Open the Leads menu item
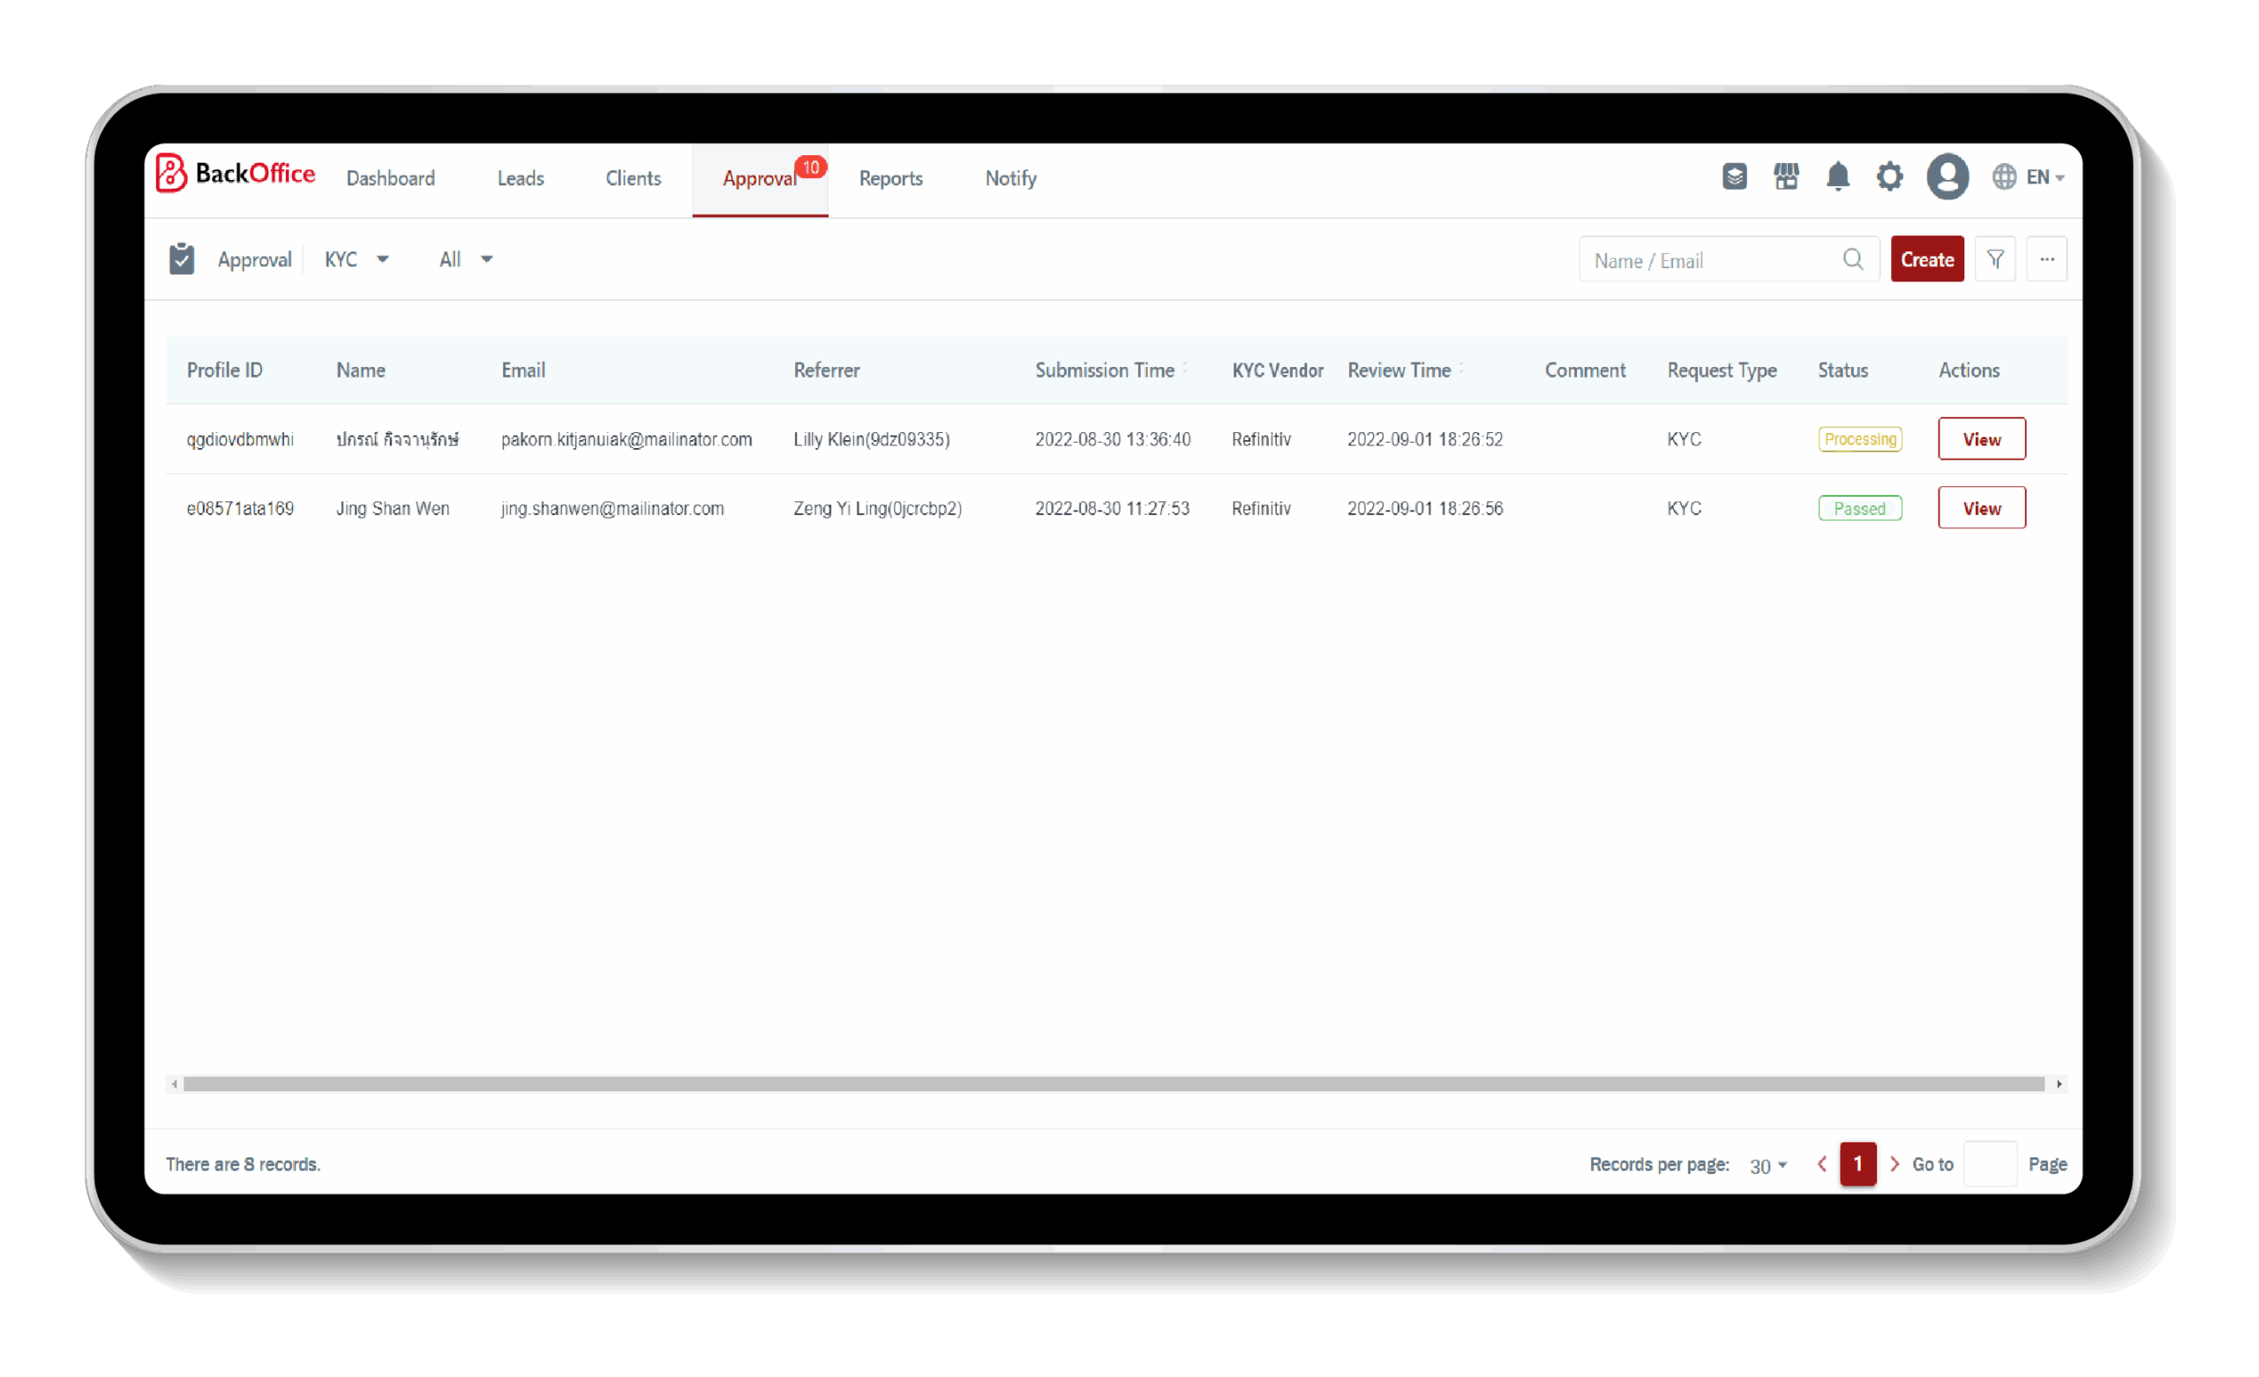2259x1377 pixels. click(x=520, y=178)
